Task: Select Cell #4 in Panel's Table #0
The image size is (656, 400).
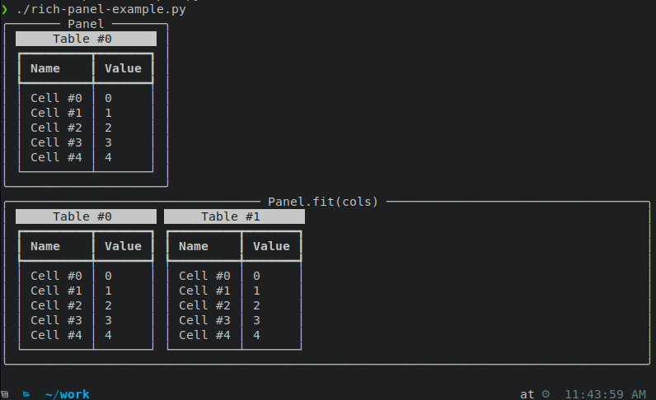Action: tap(57, 157)
